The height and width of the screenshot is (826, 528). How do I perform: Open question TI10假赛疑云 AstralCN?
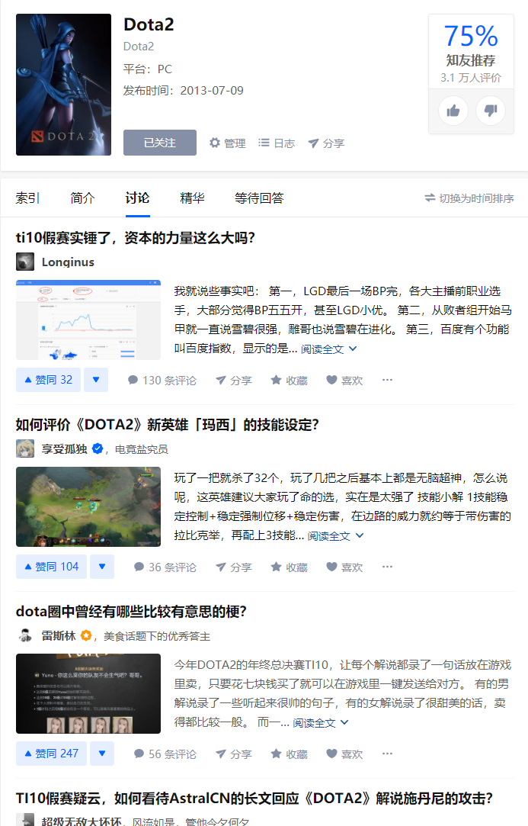pyautogui.click(x=254, y=799)
